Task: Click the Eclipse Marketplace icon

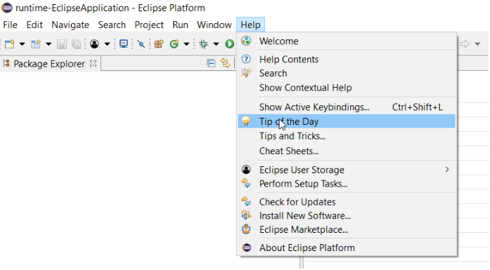Action: [x=246, y=229]
